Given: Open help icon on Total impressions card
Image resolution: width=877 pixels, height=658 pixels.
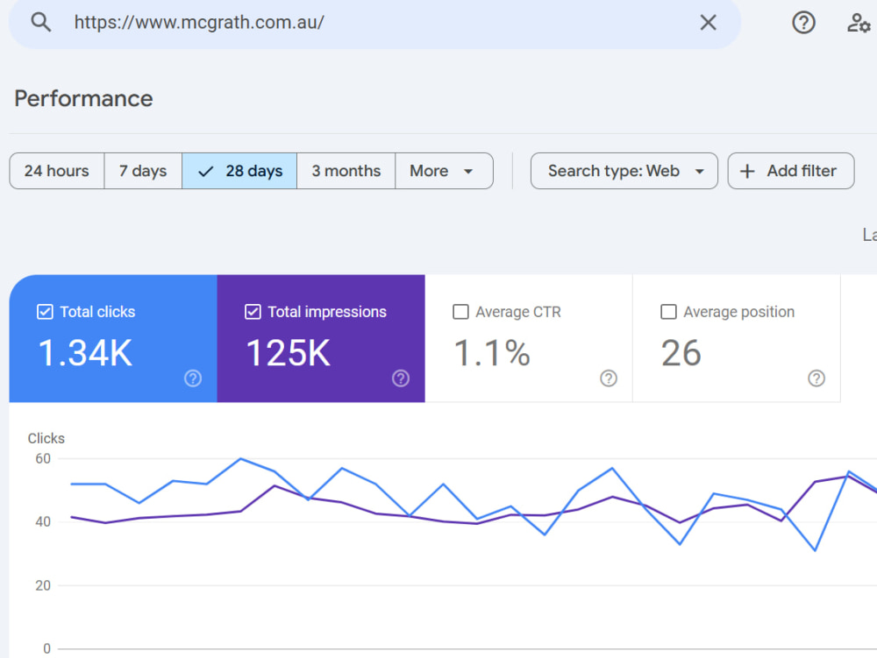Looking at the screenshot, I should [401, 379].
